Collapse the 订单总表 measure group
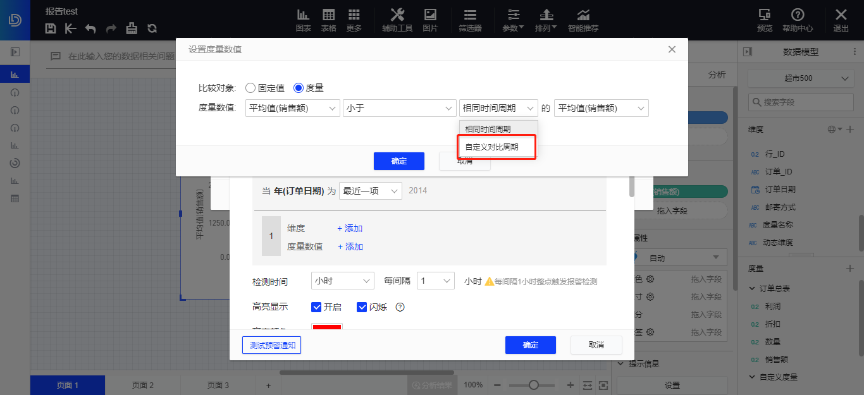 click(x=752, y=289)
